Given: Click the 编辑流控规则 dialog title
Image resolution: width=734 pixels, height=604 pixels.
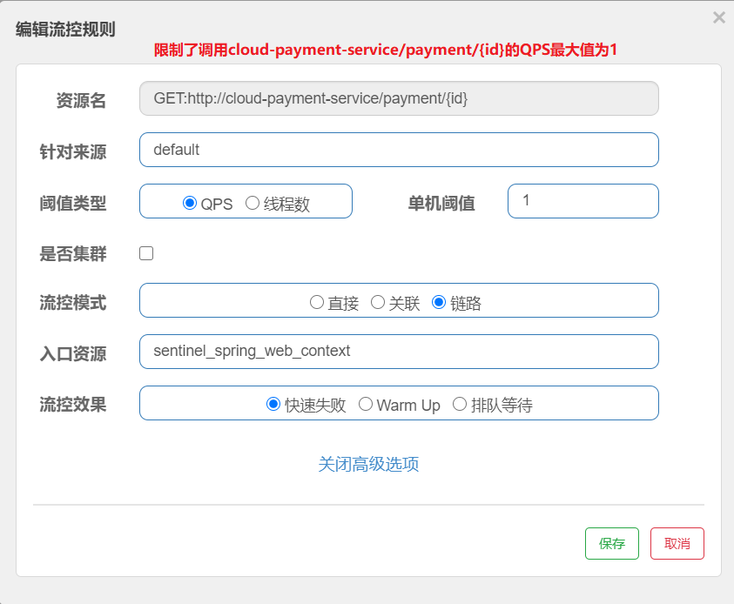Looking at the screenshot, I should [65, 28].
